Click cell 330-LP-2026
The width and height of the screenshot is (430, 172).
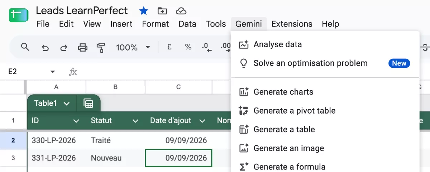coord(57,140)
